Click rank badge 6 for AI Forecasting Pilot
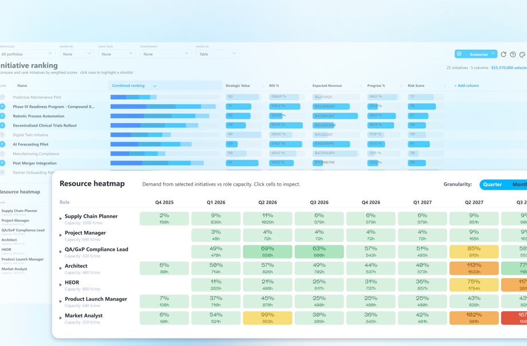Image resolution: width=527 pixels, height=346 pixels. point(2,144)
